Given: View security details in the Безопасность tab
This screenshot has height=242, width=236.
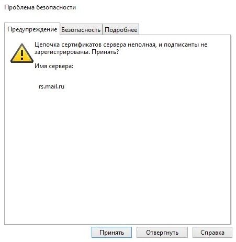Looking at the screenshot, I should pyautogui.click(x=81, y=29).
